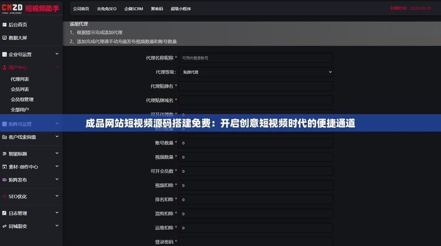Expand the 智能标题 chevron
The width and height of the screenshot is (441, 246).
(57, 153)
